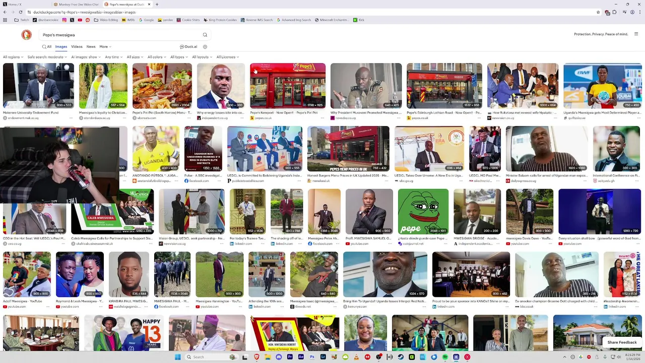Bookmark this page with star icon
The image size is (645, 363).
tap(598, 12)
